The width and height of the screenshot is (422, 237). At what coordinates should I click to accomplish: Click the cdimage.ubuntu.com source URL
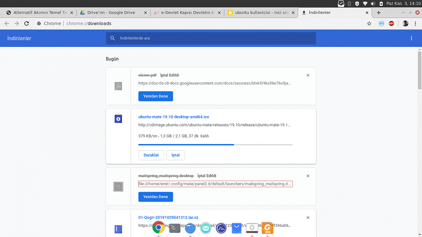pos(214,125)
